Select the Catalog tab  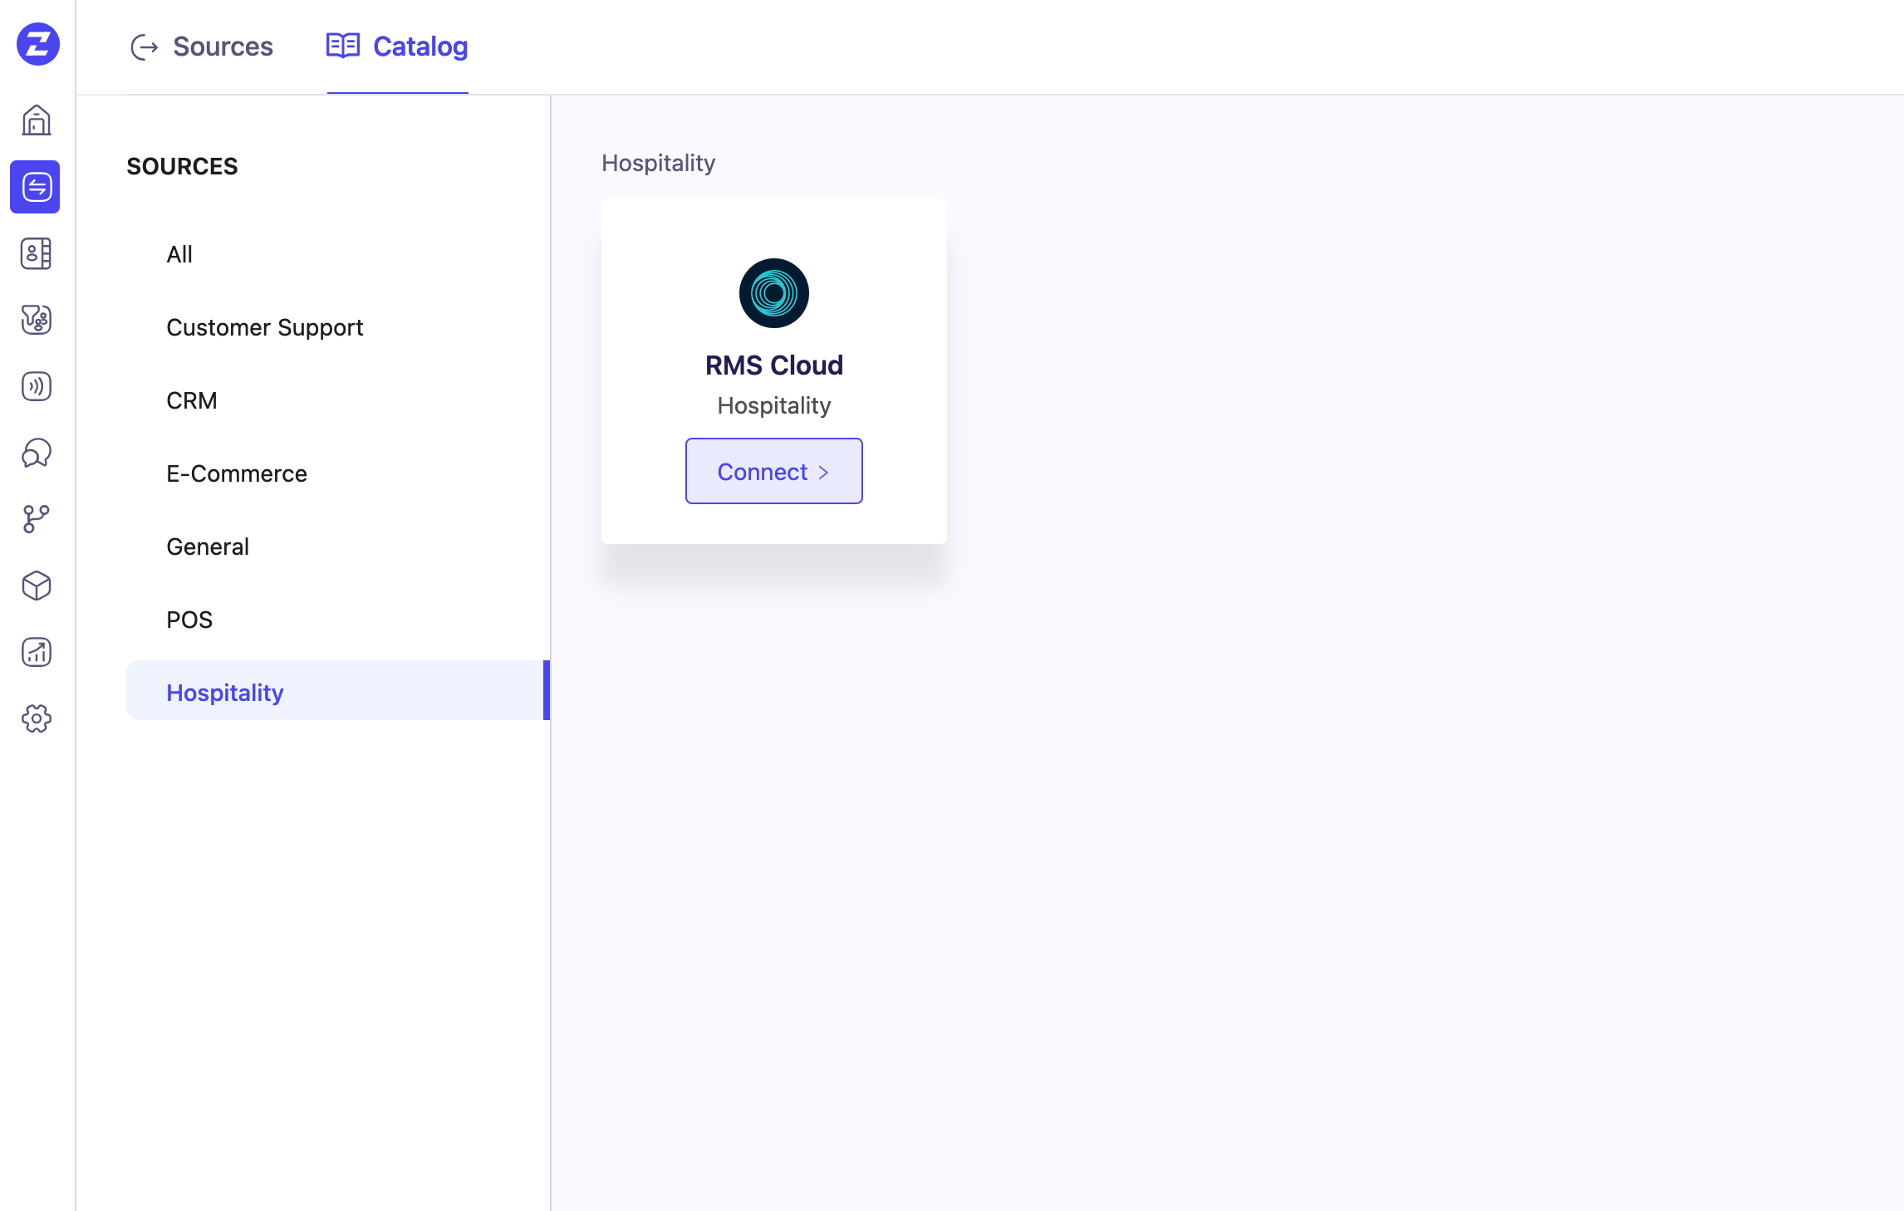tap(397, 47)
